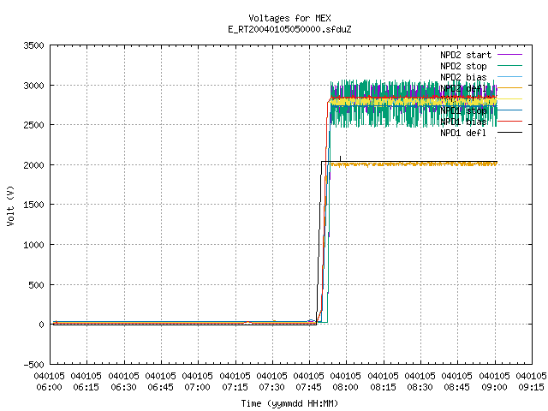Click the x-axis time label '06:15'
Image resolution: width=548 pixels, height=411 pixels.
86,388
